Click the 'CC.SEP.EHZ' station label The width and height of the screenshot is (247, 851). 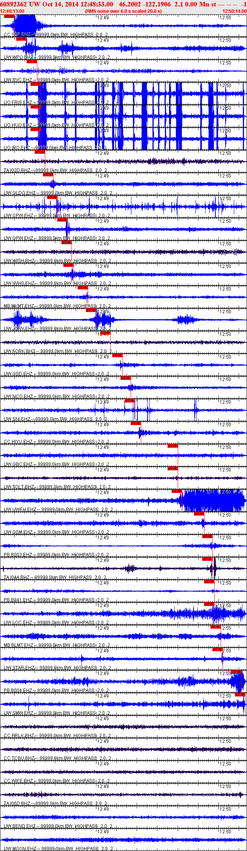pyautogui.click(x=17, y=35)
